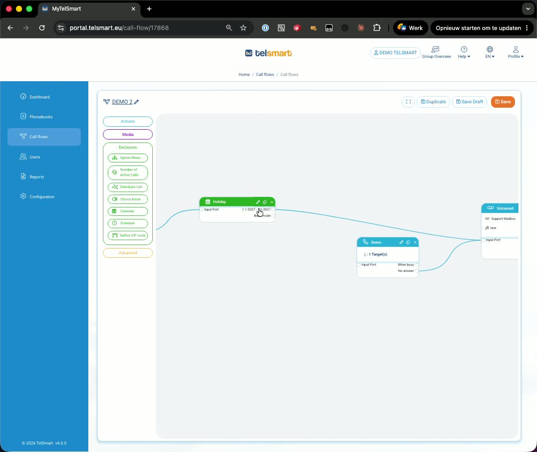The height and width of the screenshot is (452, 537).
Task: Select Call flows in the sidebar
Action: 44,137
